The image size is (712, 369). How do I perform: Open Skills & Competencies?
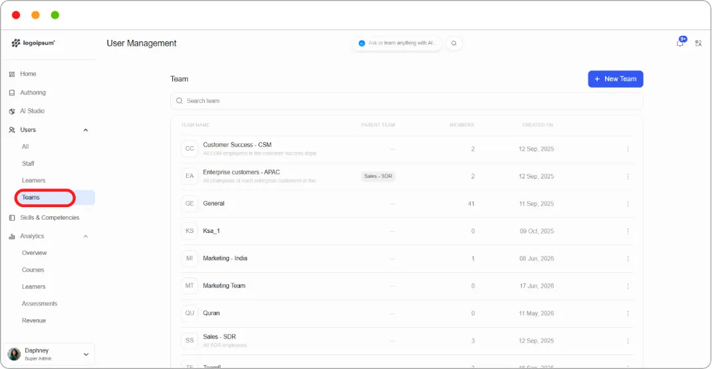coord(49,218)
